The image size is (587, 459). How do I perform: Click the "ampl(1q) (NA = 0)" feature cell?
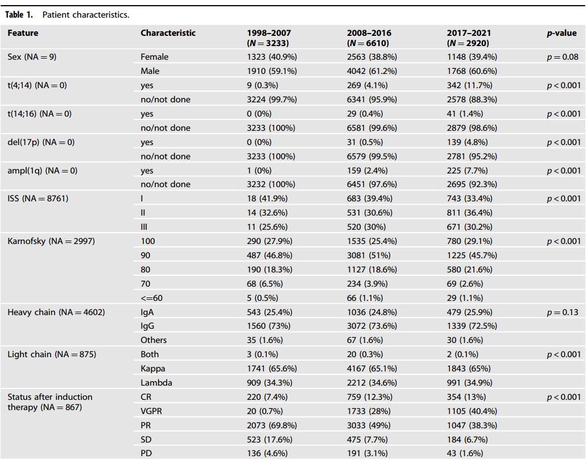click(x=42, y=170)
